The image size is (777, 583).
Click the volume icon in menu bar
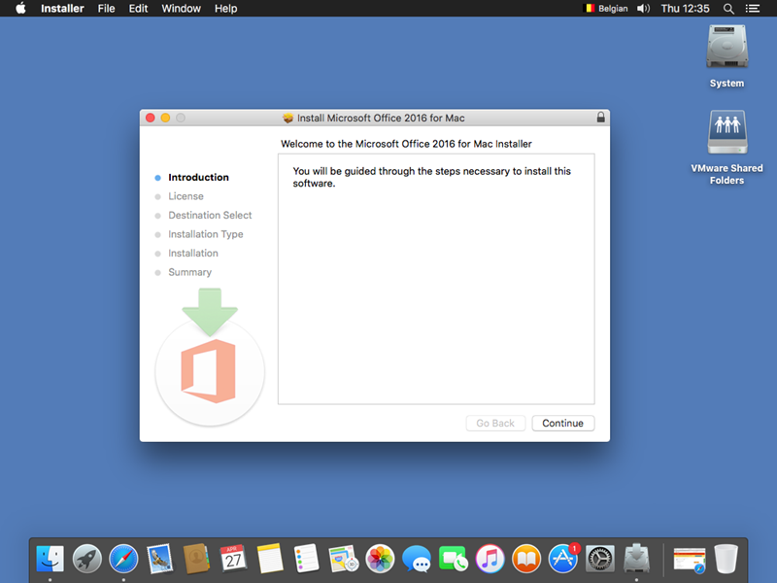(x=643, y=9)
